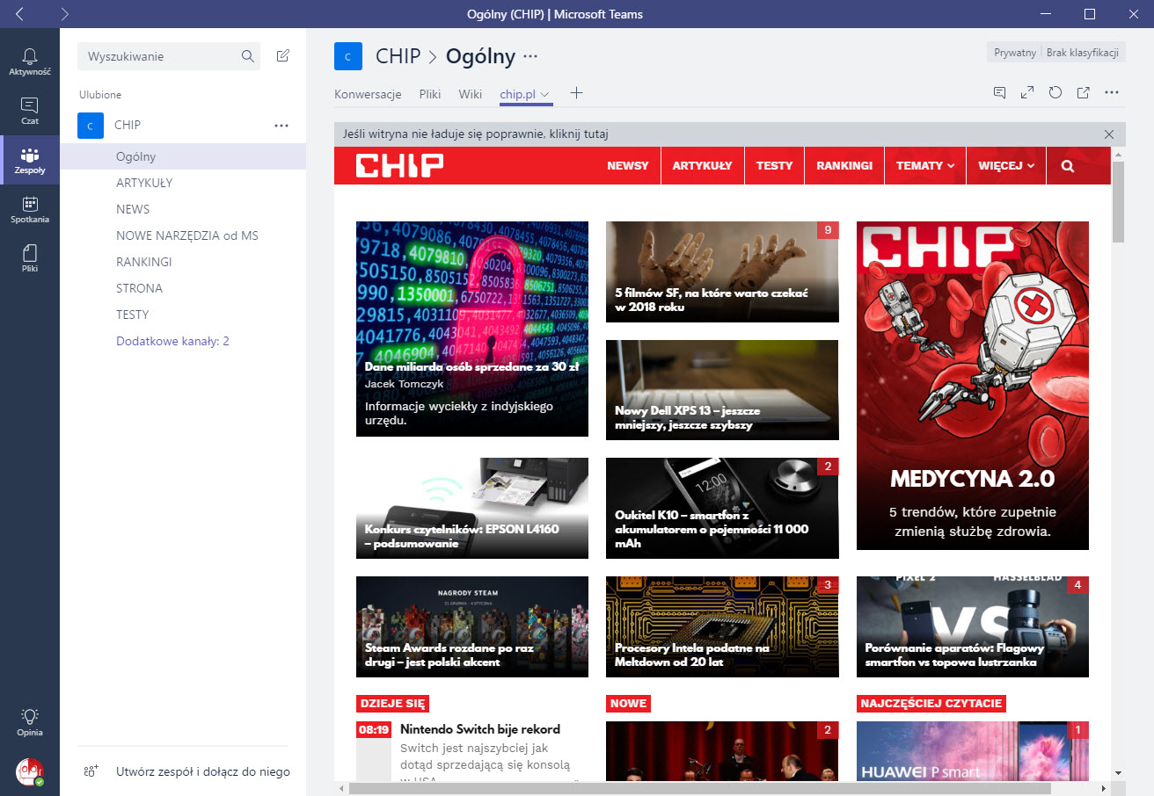The width and height of the screenshot is (1154, 796).
Task: Click Brak klasyfikacji label
Action: coord(1082,53)
